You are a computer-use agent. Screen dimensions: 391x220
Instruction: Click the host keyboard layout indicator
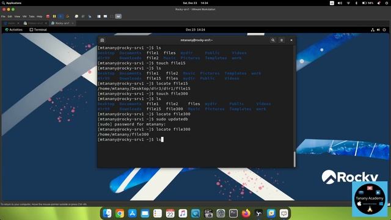332,3
